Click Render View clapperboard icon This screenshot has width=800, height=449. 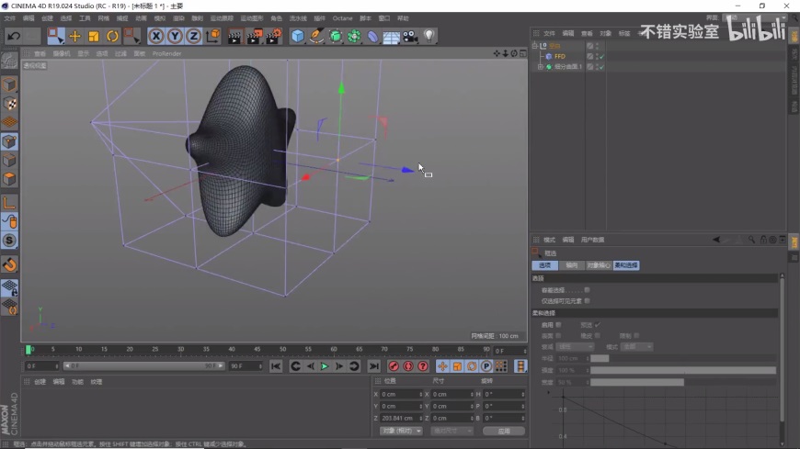pyautogui.click(x=234, y=36)
